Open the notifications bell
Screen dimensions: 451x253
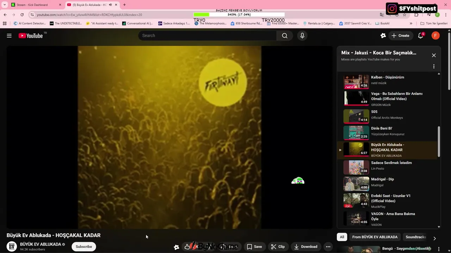(420, 35)
